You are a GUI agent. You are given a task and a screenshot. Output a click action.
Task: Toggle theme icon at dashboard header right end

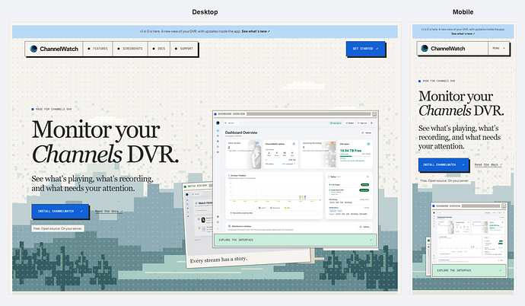(371, 123)
